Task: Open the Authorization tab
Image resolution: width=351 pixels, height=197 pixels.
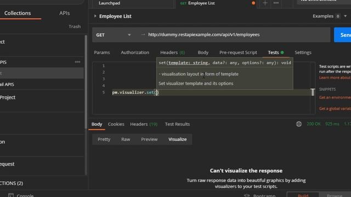Action: tap(135, 53)
